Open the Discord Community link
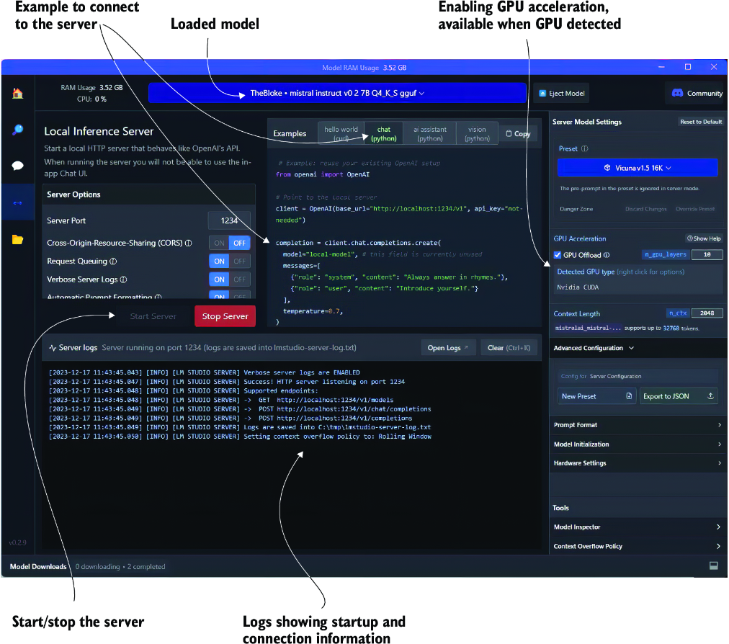Viewport: 729px width, 644px height. pyautogui.click(x=697, y=94)
